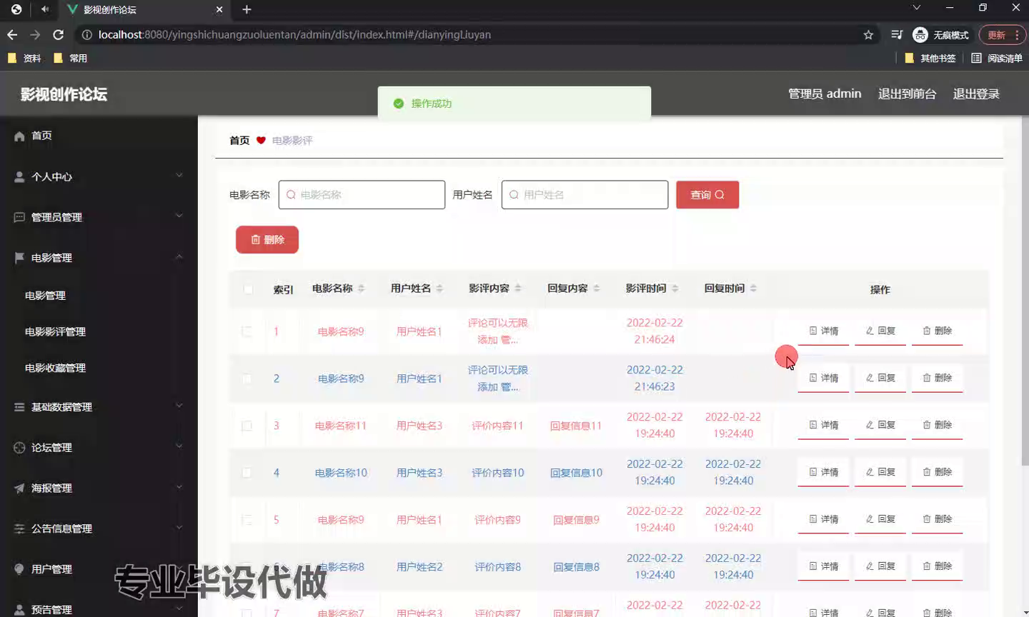The image size is (1029, 617).
Task: Click the 首页 breadcrumb link
Action: click(239, 141)
